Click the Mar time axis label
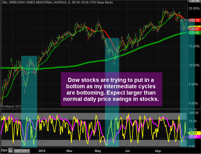The height and width of the screenshot is (154, 201). (69, 151)
